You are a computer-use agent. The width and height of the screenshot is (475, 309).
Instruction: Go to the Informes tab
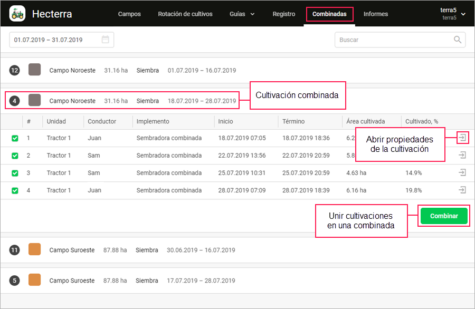pyautogui.click(x=376, y=14)
